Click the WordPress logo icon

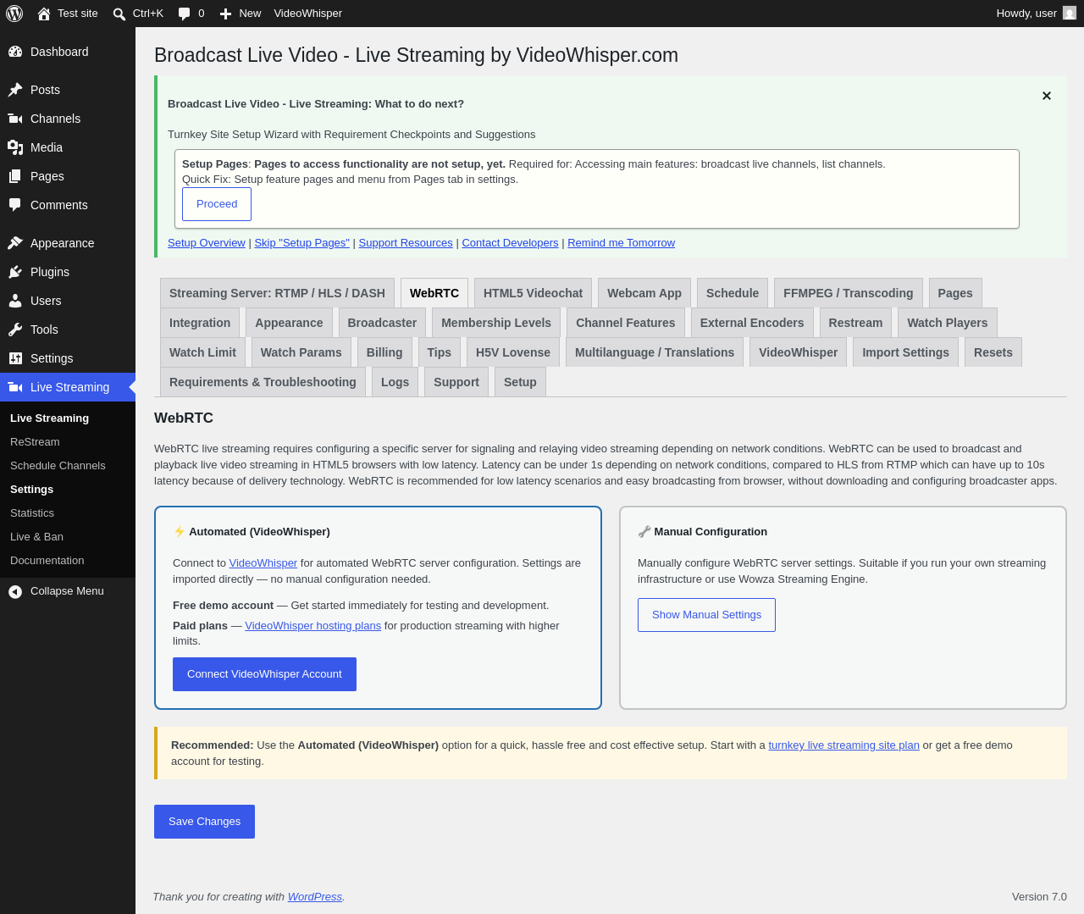(14, 14)
